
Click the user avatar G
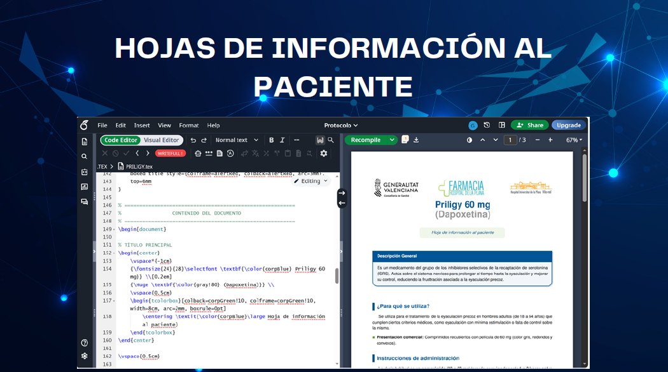(473, 126)
